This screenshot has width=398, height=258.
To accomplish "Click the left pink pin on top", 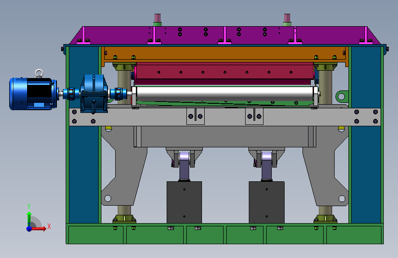I will (x=157, y=18).
